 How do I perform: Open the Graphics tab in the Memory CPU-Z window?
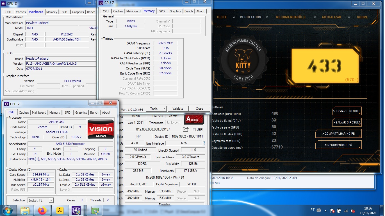[x=175, y=11]
